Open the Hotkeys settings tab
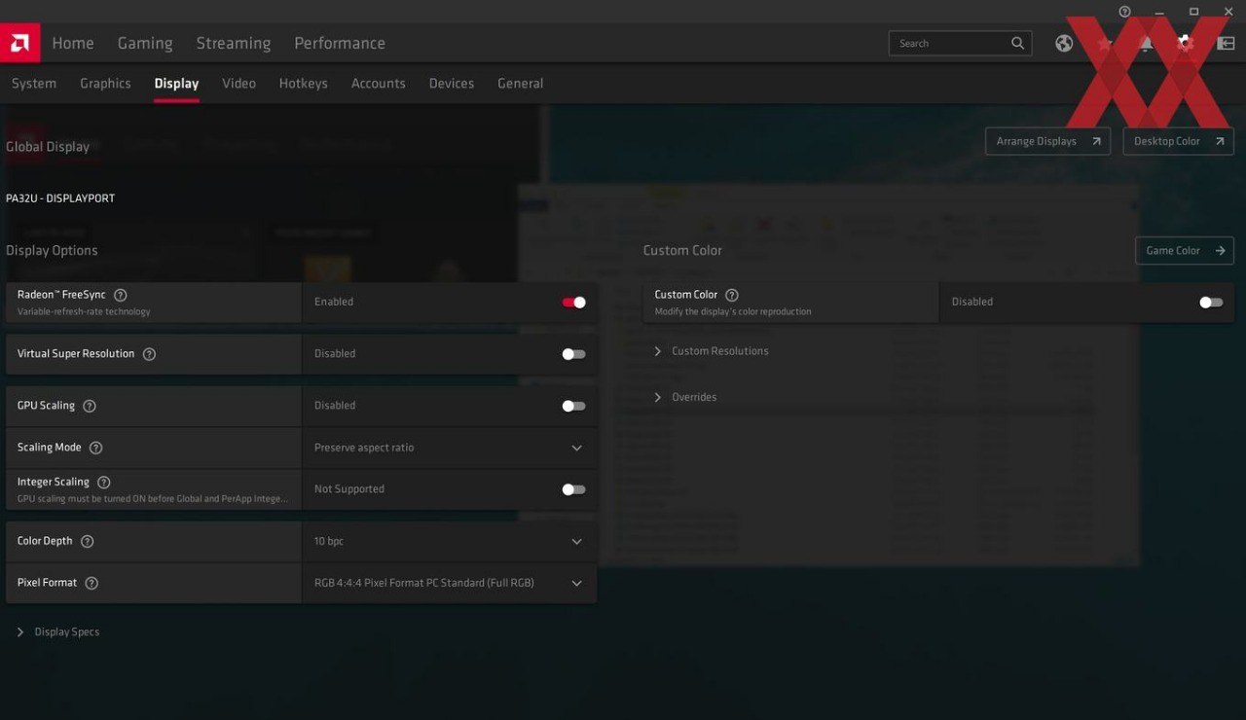Image resolution: width=1246 pixels, height=720 pixels. [x=303, y=84]
